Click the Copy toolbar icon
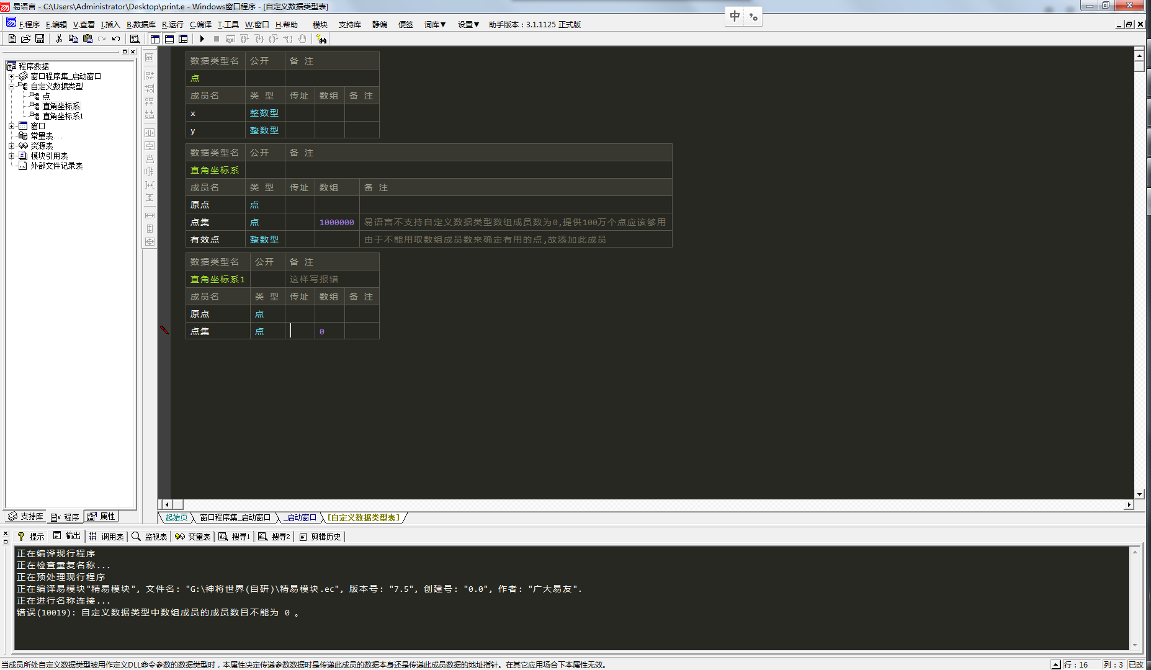Image resolution: width=1151 pixels, height=670 pixels. coord(73,39)
